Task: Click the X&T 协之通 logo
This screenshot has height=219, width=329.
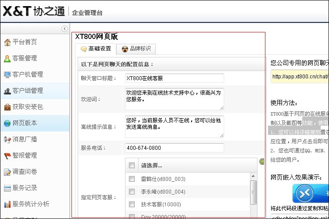Action: (34, 11)
